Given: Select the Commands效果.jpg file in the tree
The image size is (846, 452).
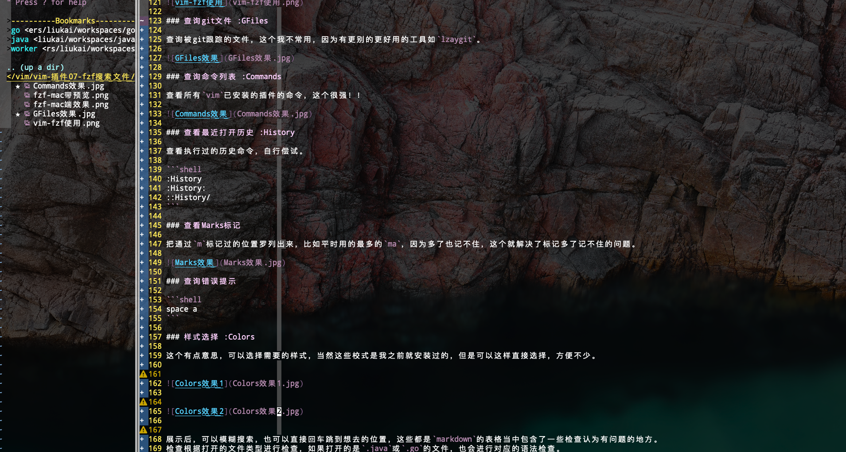Looking at the screenshot, I should [68, 86].
